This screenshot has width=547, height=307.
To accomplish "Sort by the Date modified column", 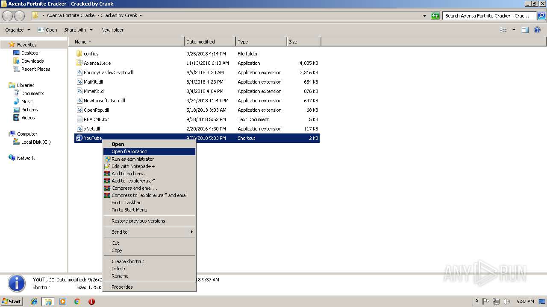I will pyautogui.click(x=210, y=42).
